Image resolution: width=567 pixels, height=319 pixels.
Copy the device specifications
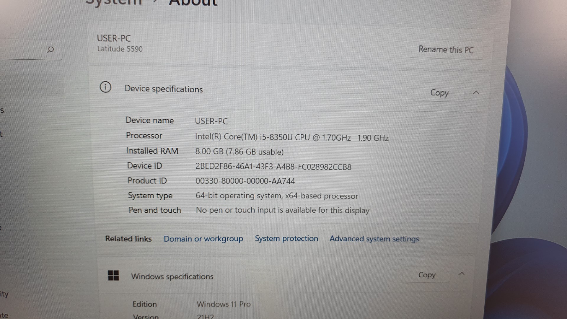point(439,93)
